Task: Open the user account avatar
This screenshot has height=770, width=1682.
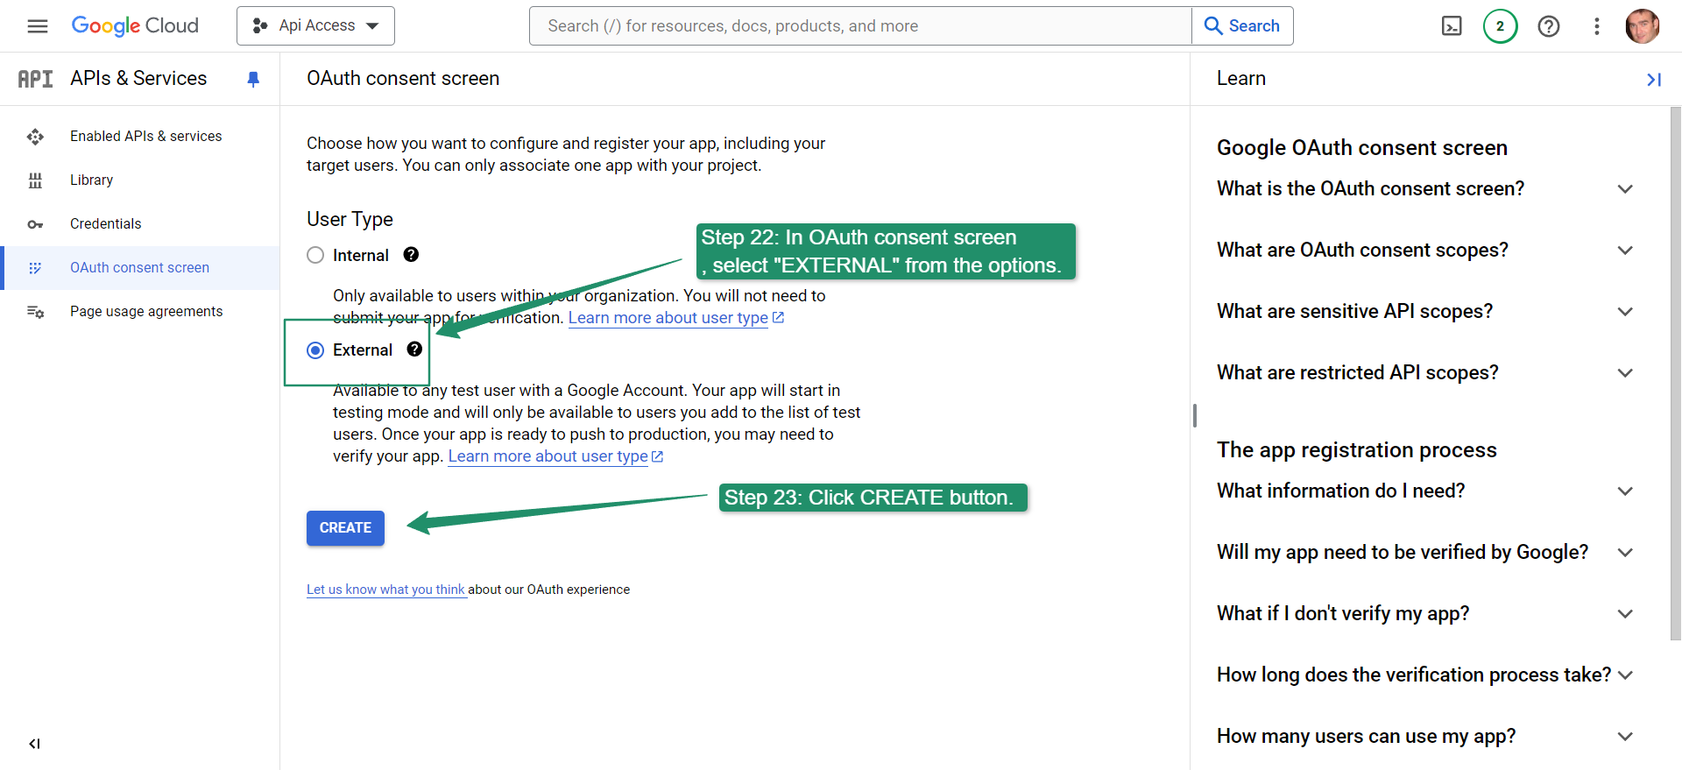Action: 1642,26
